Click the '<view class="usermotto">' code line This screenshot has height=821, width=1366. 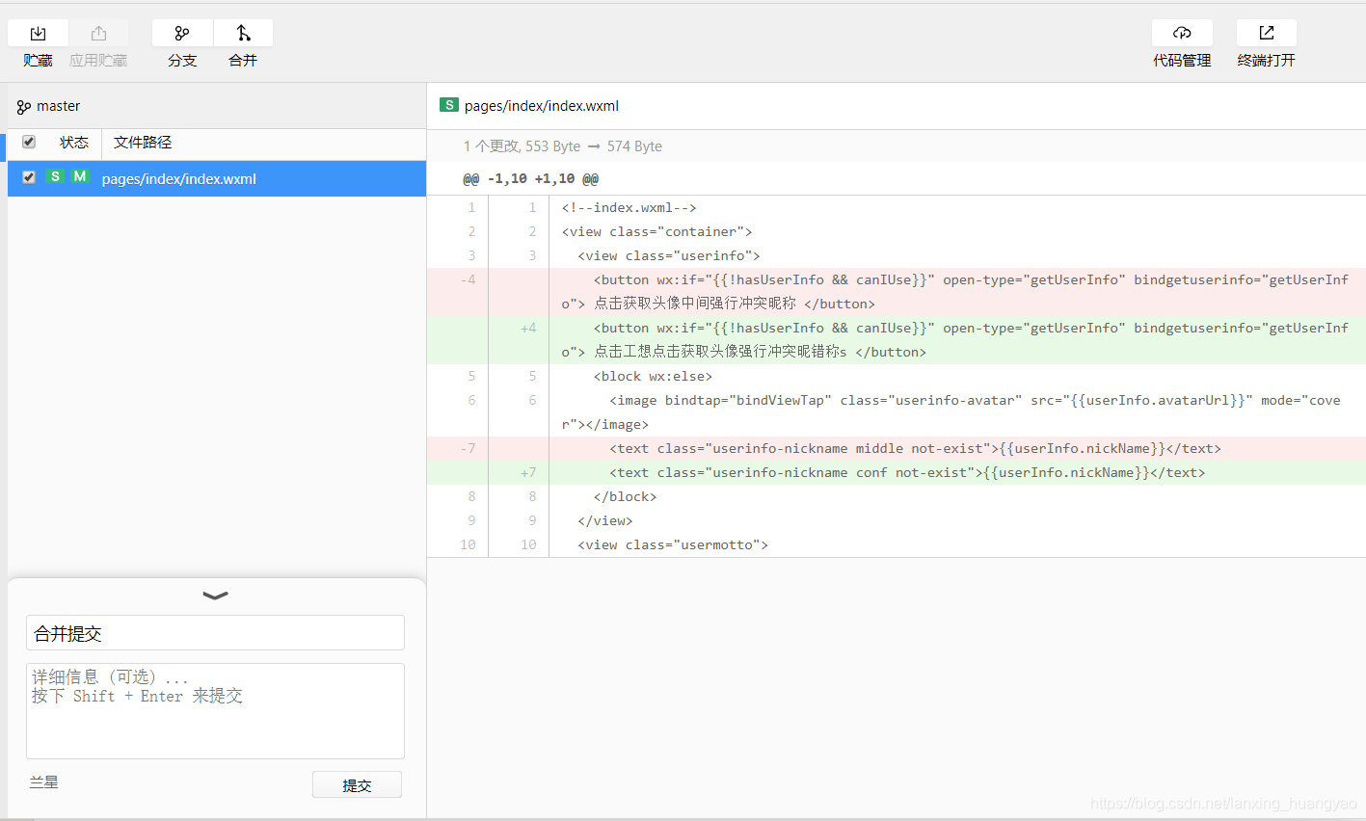click(673, 544)
